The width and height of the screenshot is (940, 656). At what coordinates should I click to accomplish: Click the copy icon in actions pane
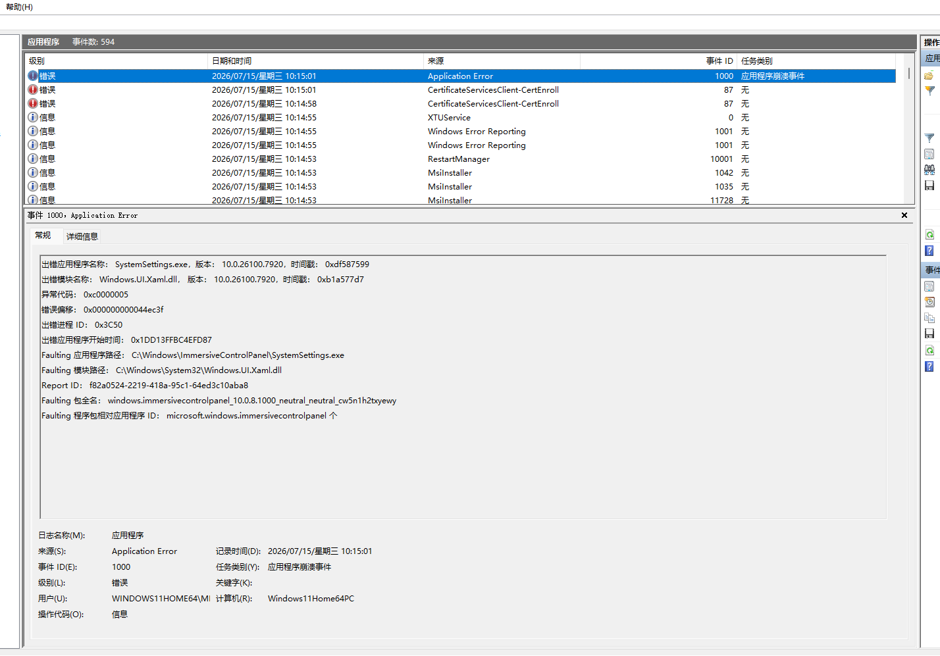point(929,318)
